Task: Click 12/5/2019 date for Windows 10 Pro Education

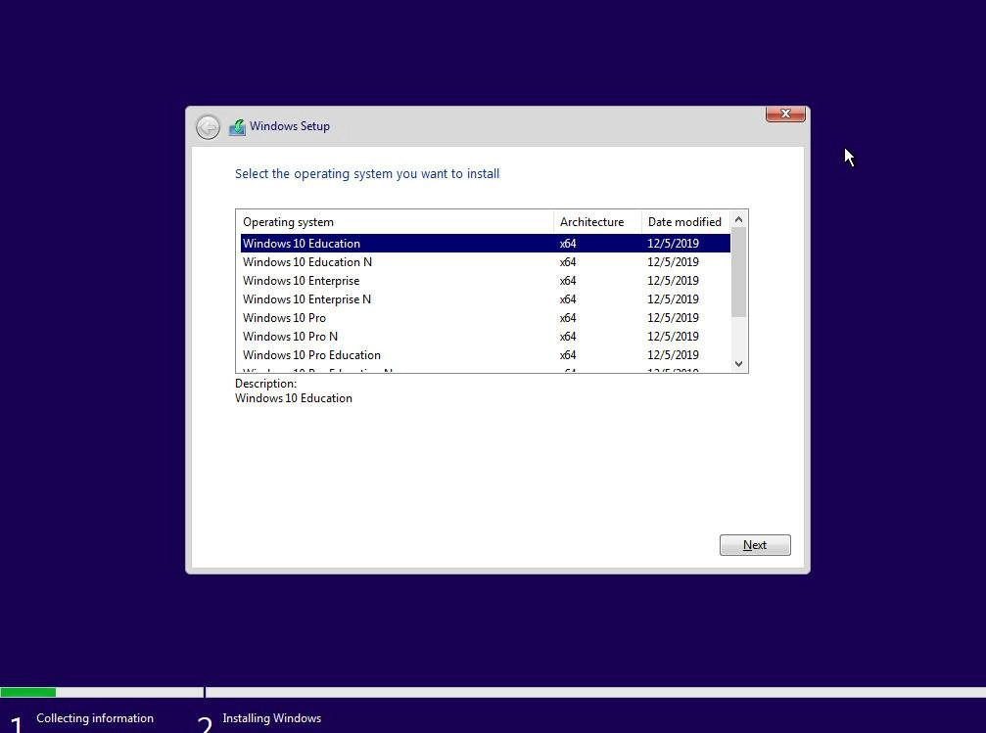Action: click(x=673, y=354)
